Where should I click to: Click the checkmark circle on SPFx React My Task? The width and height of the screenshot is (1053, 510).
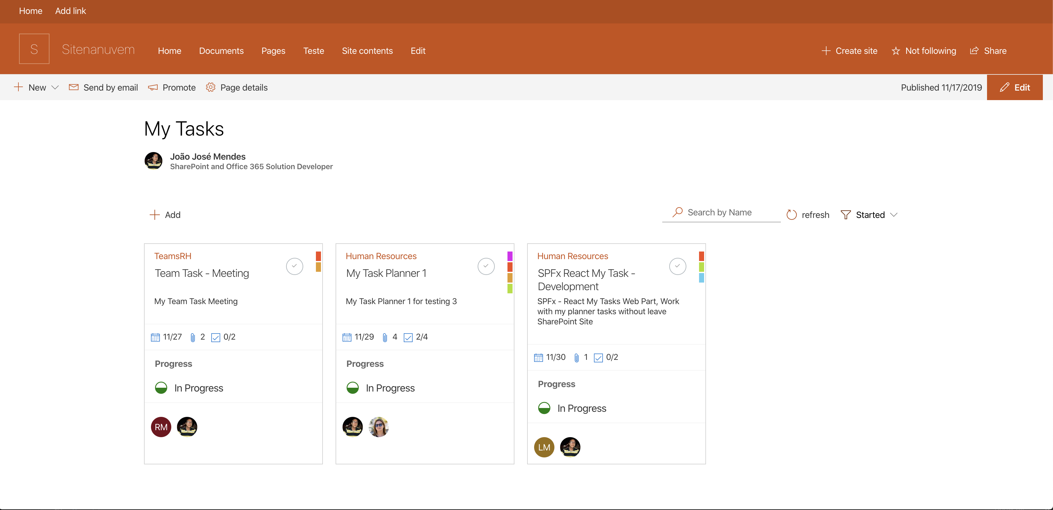677,266
